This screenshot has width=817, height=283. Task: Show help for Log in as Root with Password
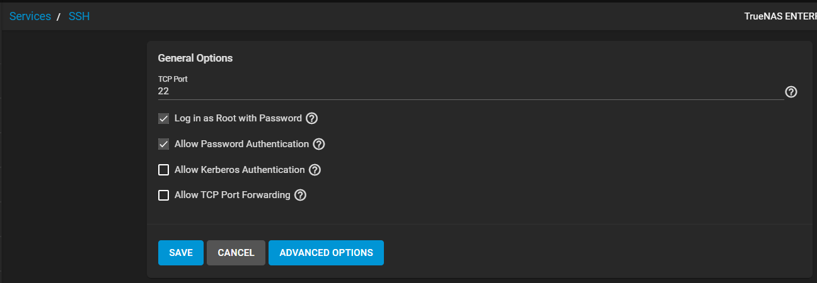[x=311, y=118]
